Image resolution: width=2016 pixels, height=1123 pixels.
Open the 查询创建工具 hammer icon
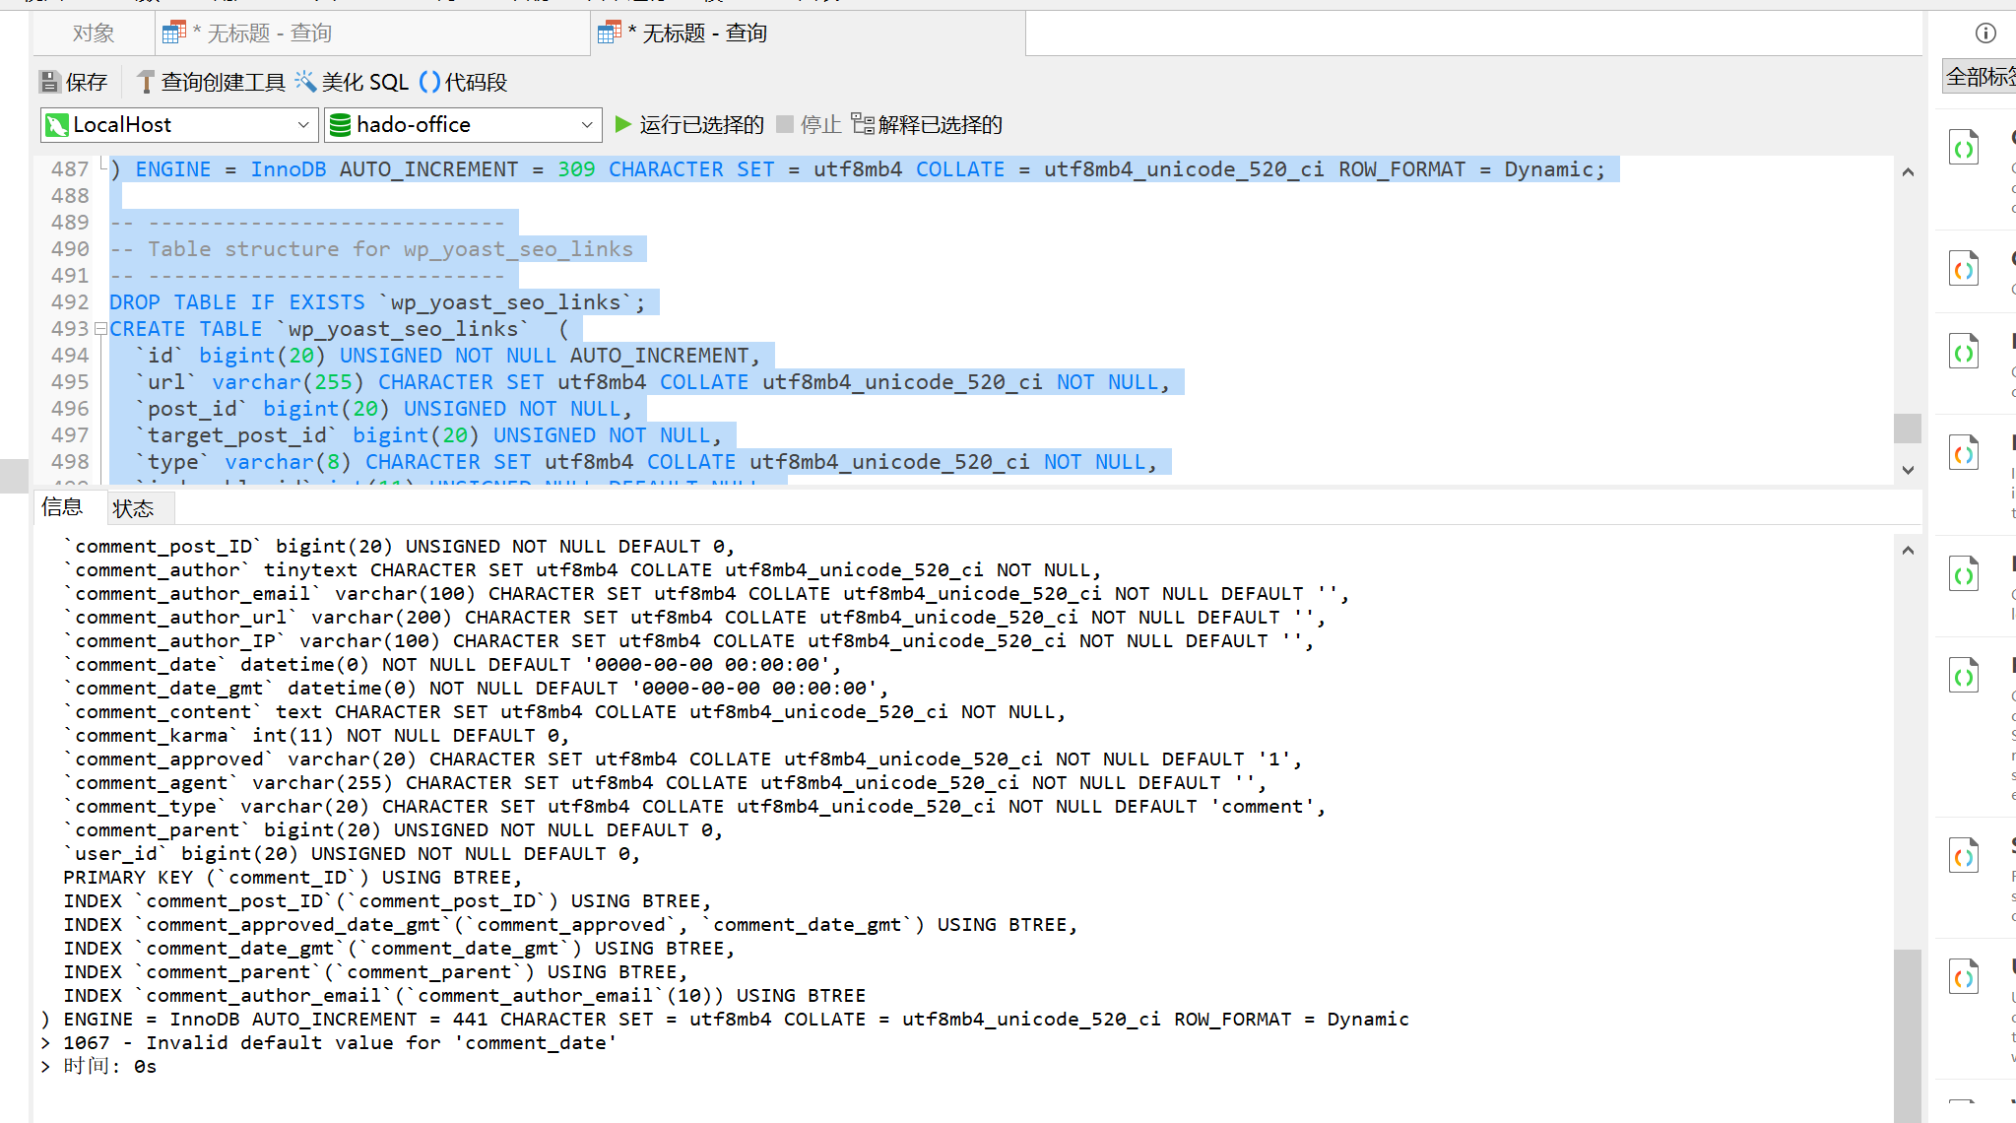145,81
